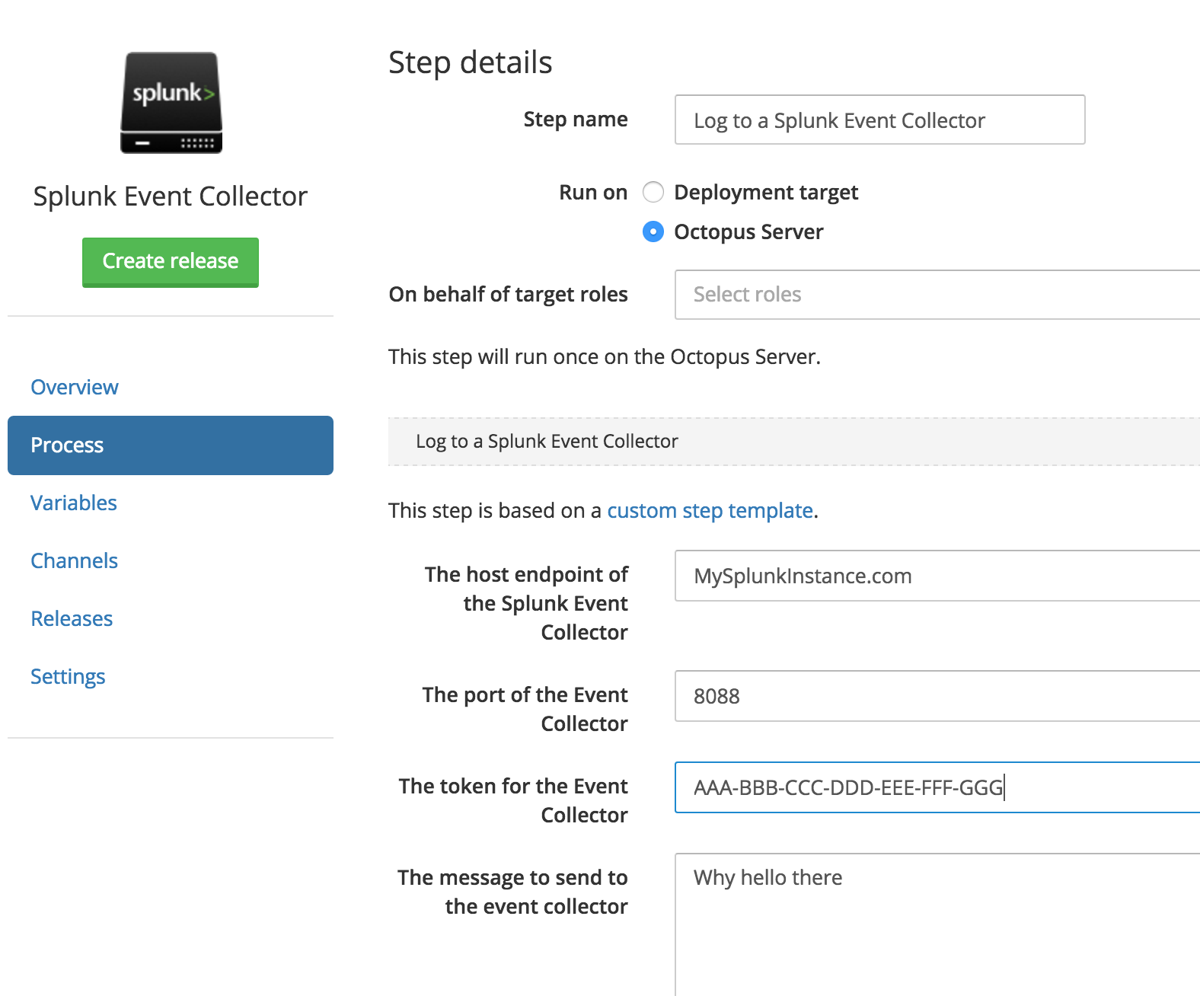Viewport: 1200px width, 996px height.
Task: Click the Step details heading
Action: pos(471,62)
